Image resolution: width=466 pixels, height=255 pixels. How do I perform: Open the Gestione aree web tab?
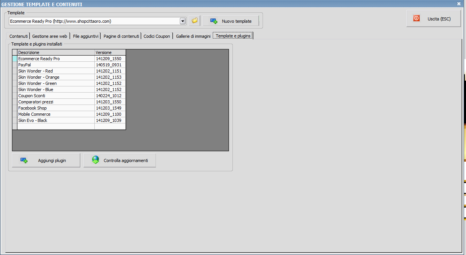pos(50,36)
